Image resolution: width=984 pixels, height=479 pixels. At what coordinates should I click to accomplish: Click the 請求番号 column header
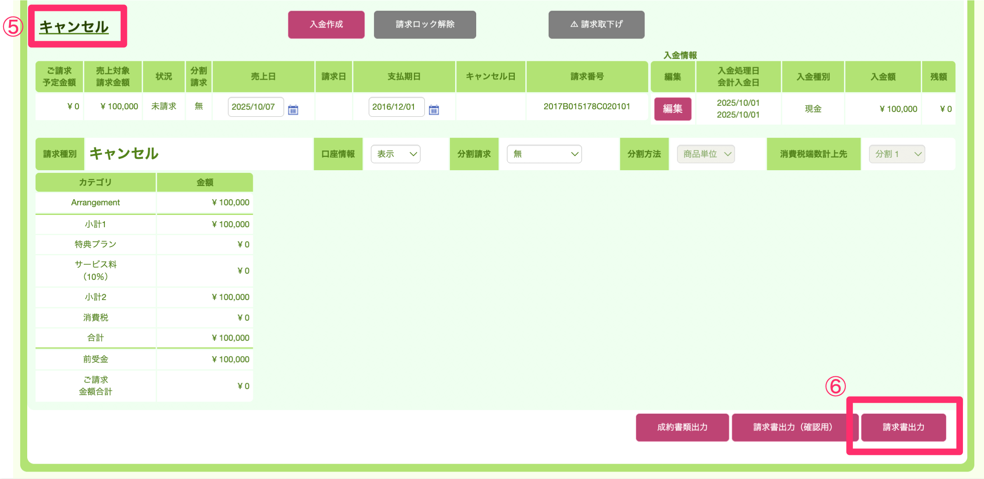587,77
